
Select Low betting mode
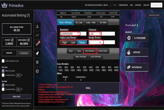coord(73,43)
